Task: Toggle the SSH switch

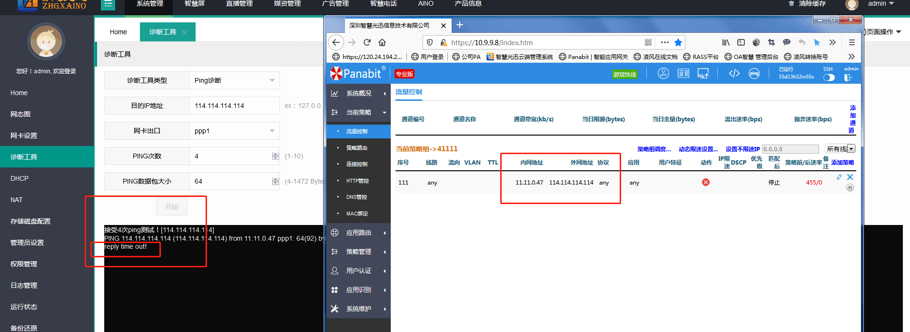Action: pos(829,78)
